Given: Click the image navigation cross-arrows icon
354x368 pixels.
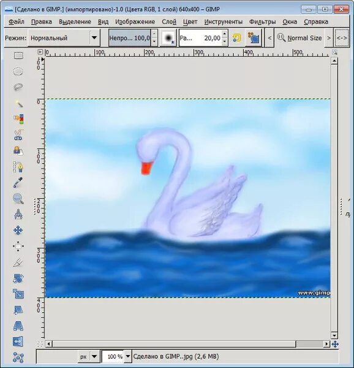Looking at the screenshot, I should pyautogui.click(x=335, y=344).
